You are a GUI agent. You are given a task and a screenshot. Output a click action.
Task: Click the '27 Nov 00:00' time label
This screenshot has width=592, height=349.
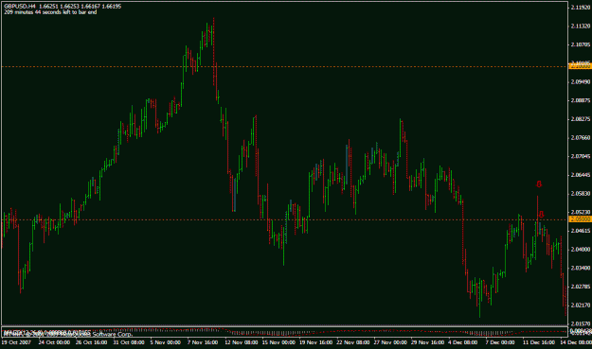pos(390,342)
